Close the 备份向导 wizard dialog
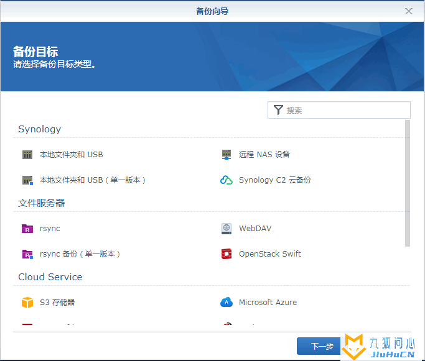 point(409,11)
